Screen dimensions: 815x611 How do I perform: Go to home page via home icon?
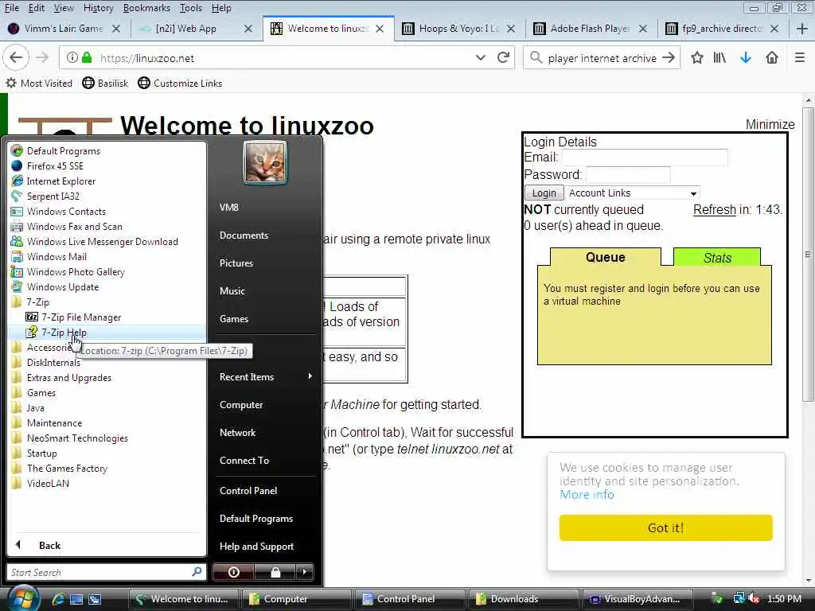coord(772,57)
